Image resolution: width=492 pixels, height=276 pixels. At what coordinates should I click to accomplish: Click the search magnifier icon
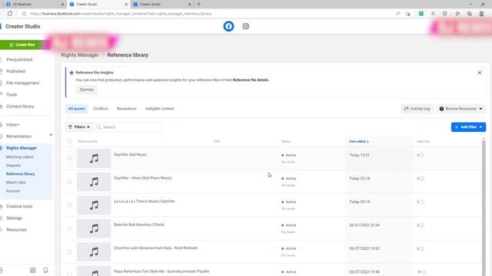99,127
